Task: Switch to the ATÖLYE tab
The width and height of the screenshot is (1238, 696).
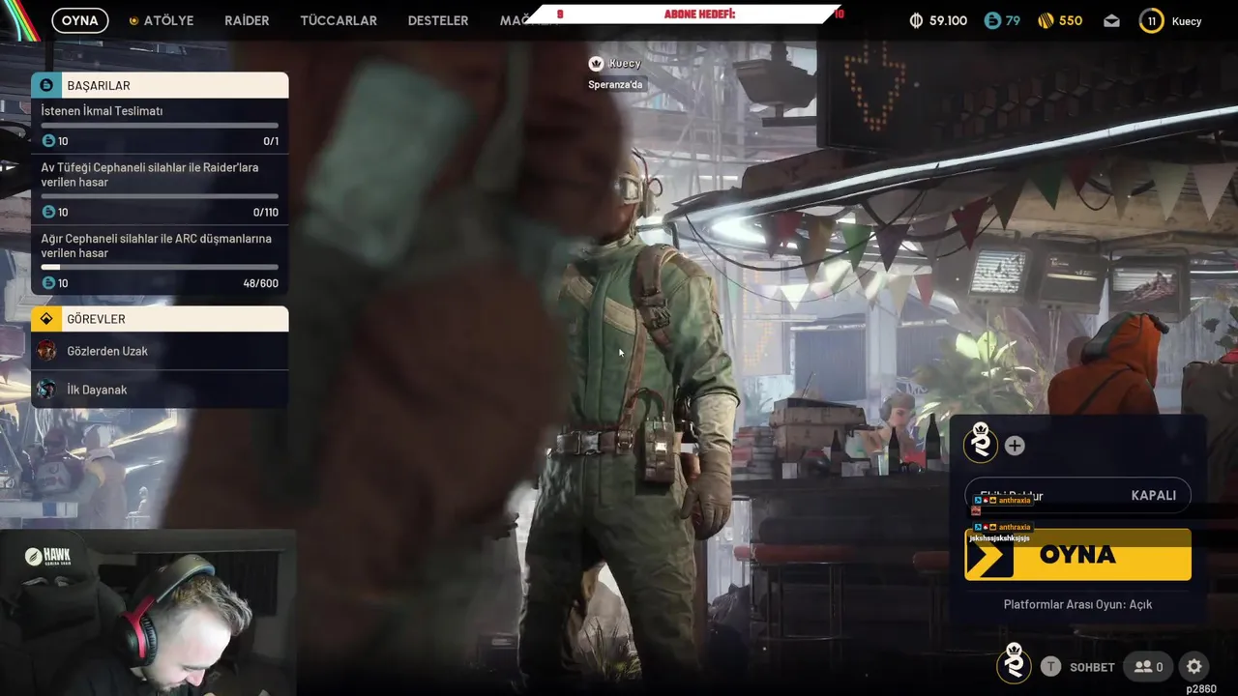Action: 162,20
